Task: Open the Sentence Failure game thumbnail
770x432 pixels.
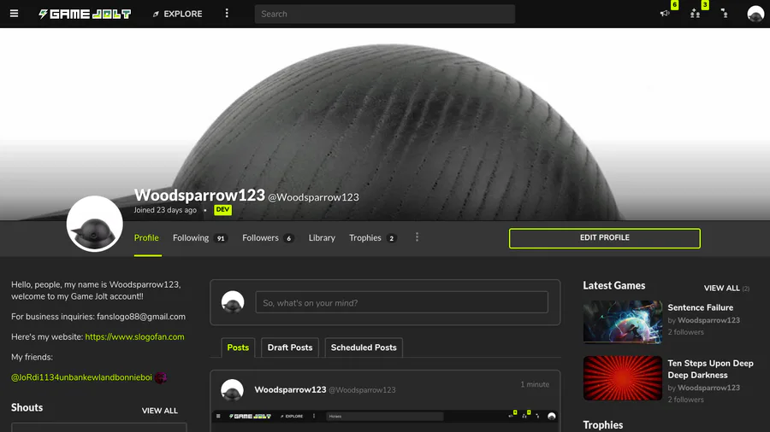Action: click(623, 322)
